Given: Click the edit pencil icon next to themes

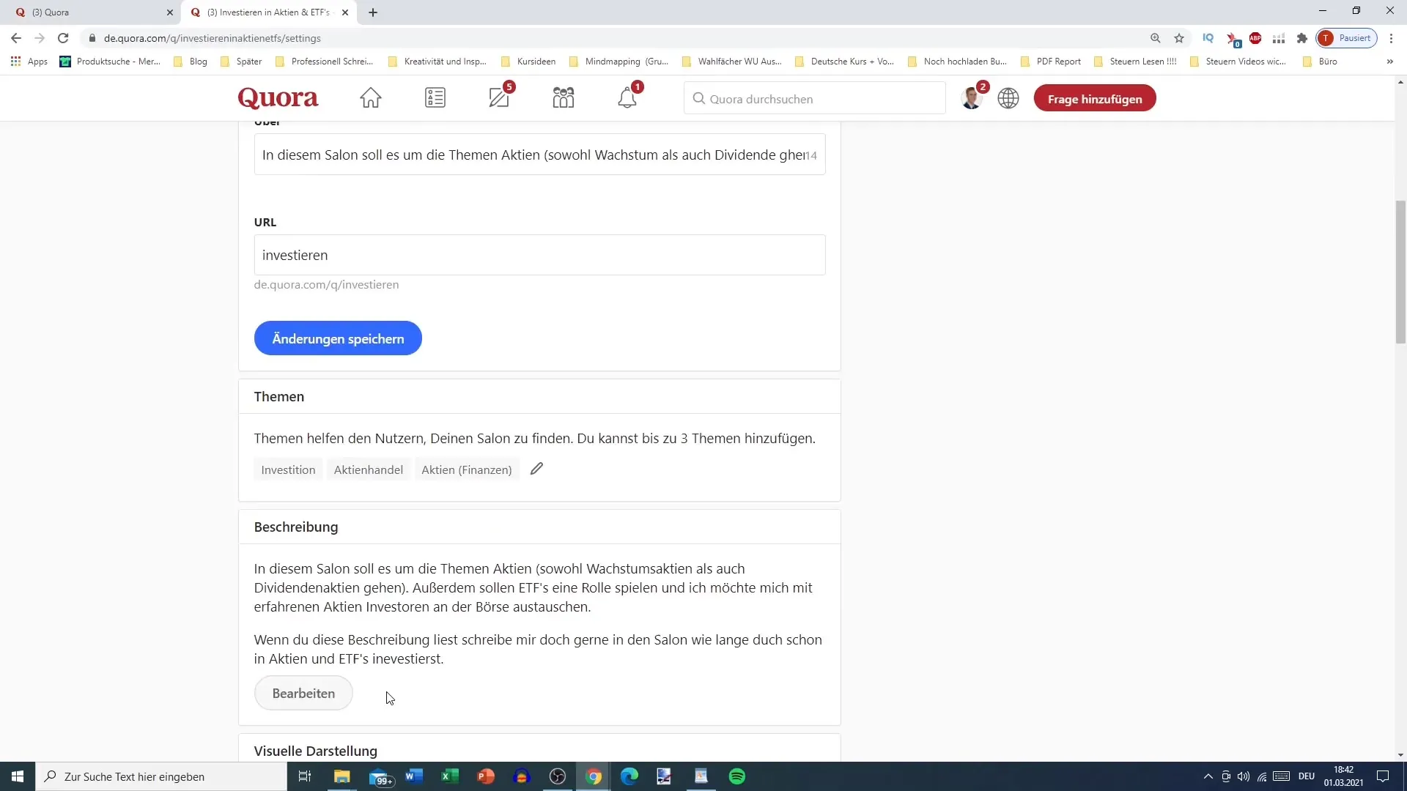Looking at the screenshot, I should pos(537,469).
